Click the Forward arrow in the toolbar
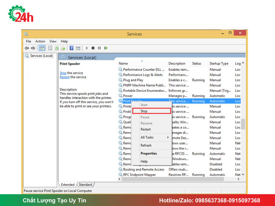The height and width of the screenshot is (206, 275). click(x=33, y=48)
